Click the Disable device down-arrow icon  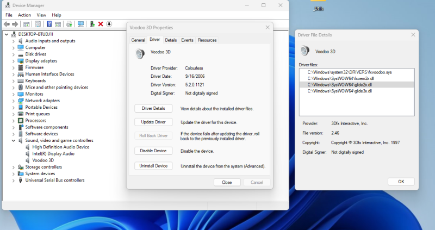point(109,24)
